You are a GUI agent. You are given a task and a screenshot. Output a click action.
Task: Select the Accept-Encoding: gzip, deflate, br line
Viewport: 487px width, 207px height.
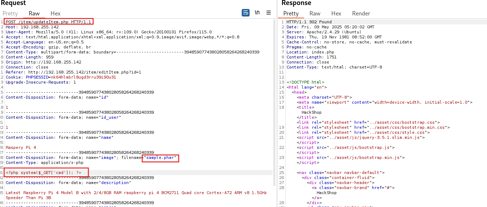[48, 47]
